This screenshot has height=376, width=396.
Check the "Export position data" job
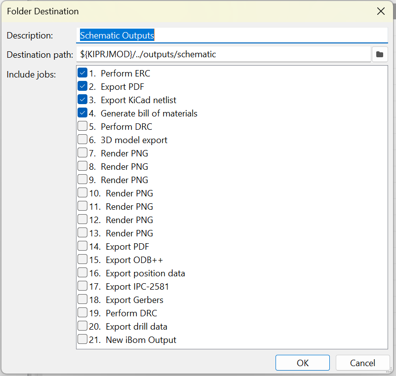(82, 273)
